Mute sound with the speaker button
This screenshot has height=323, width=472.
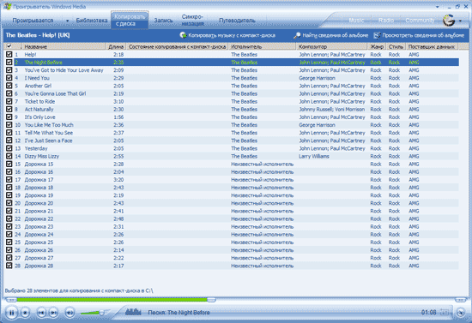pyautogui.click(x=70, y=313)
